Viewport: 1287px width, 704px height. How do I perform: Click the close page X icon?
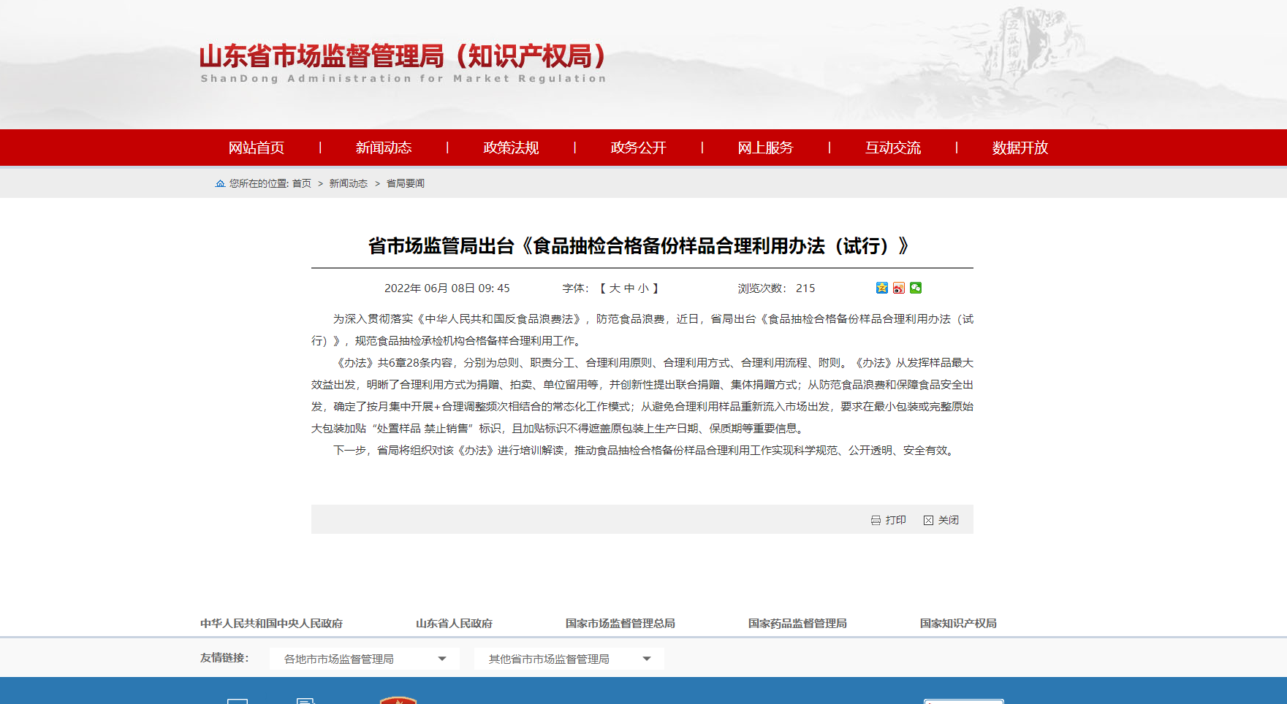tap(928, 520)
